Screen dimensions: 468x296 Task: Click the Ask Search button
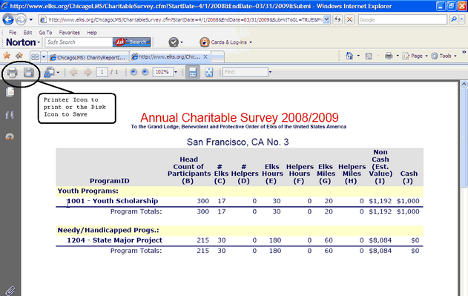132,42
